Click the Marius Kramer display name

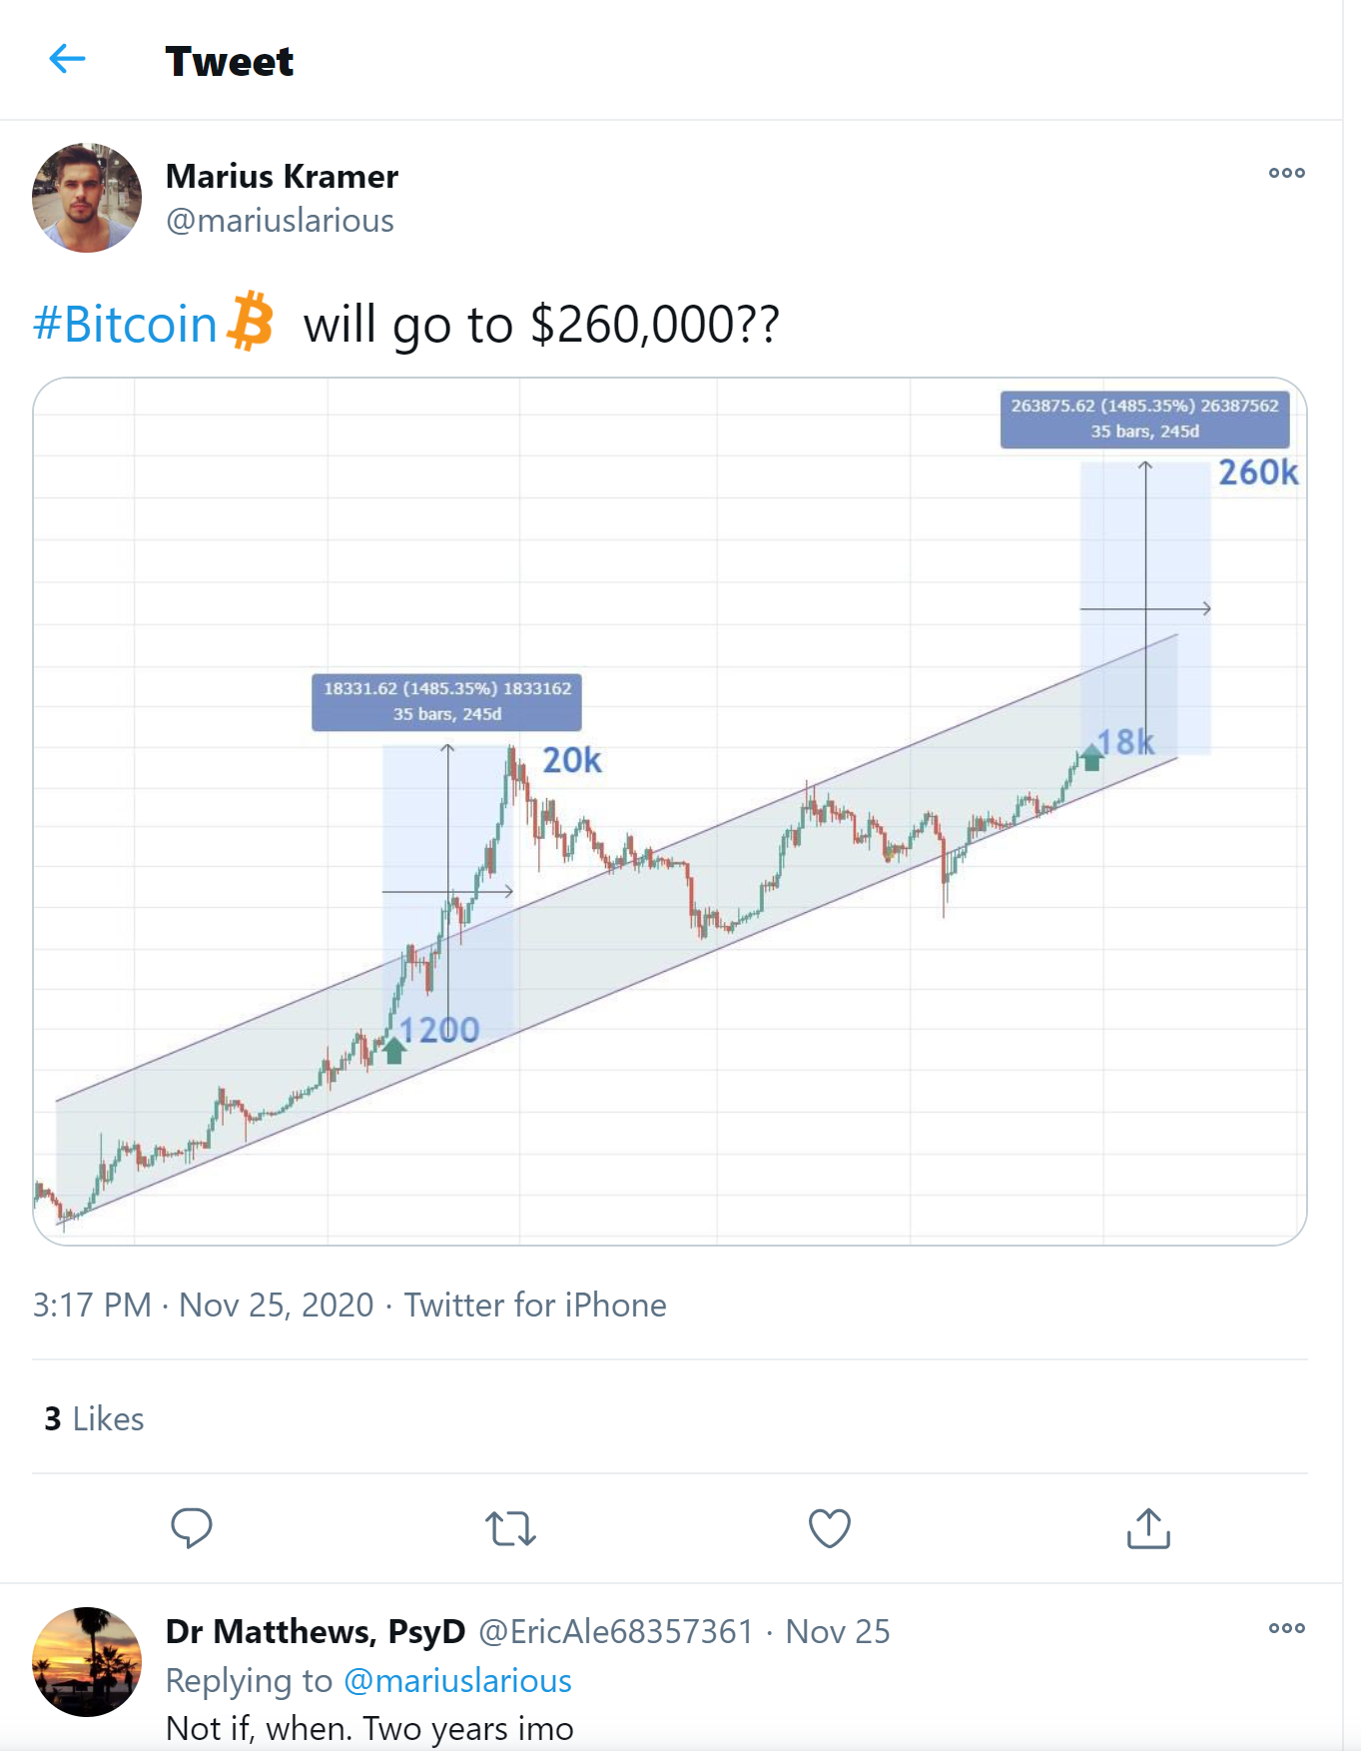[x=282, y=176]
